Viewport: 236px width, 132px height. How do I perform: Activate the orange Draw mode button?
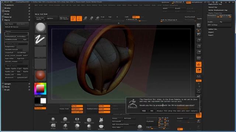coord(79,19)
